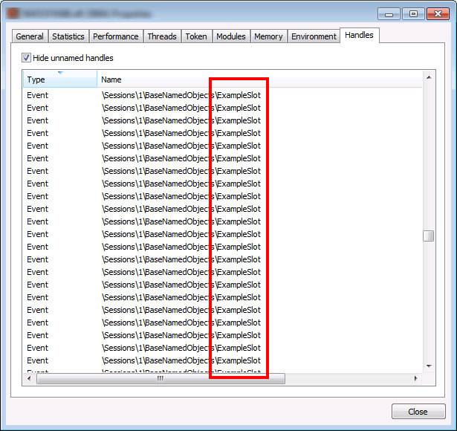Viewport: 457px width, 431px height.
Task: Click horizontal scrollbar right arrow
Action: click(416, 378)
